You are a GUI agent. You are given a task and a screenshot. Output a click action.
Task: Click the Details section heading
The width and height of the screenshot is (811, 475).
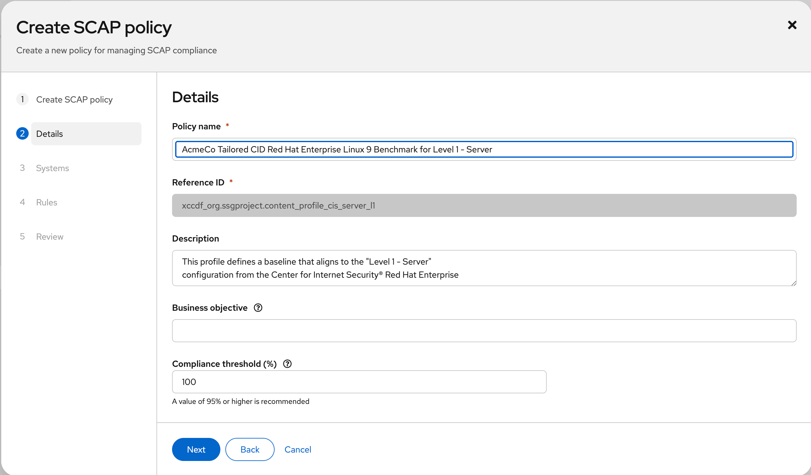click(195, 97)
